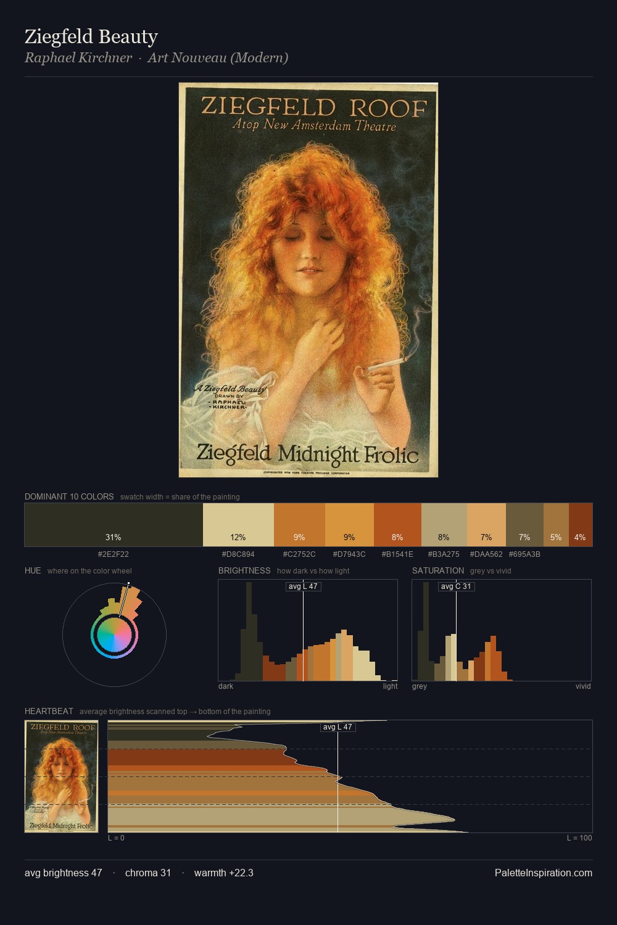This screenshot has height=925, width=617.
Task: Click the hex code #D8C894
Action: (238, 554)
